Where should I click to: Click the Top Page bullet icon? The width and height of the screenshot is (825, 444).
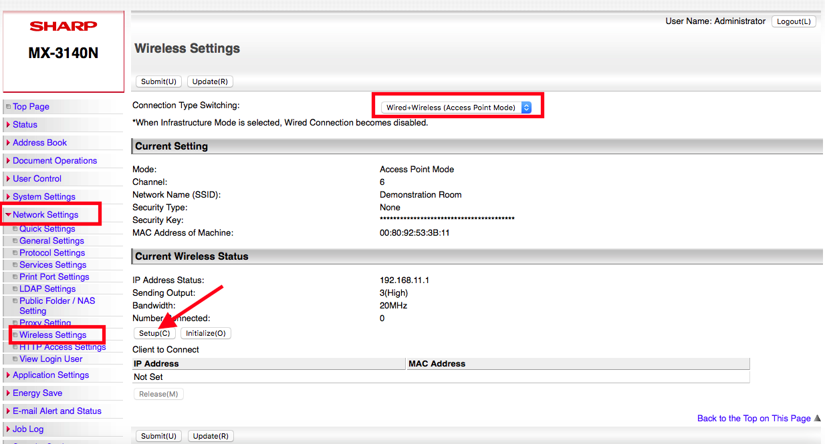point(8,107)
